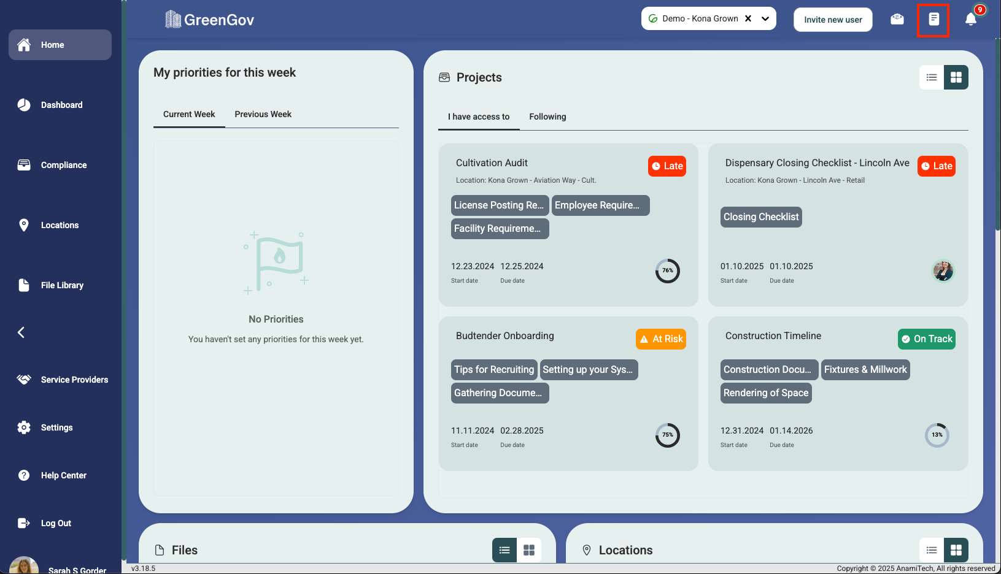Click the No Priorities flag illustration
The width and height of the screenshot is (1001, 574).
276,262
